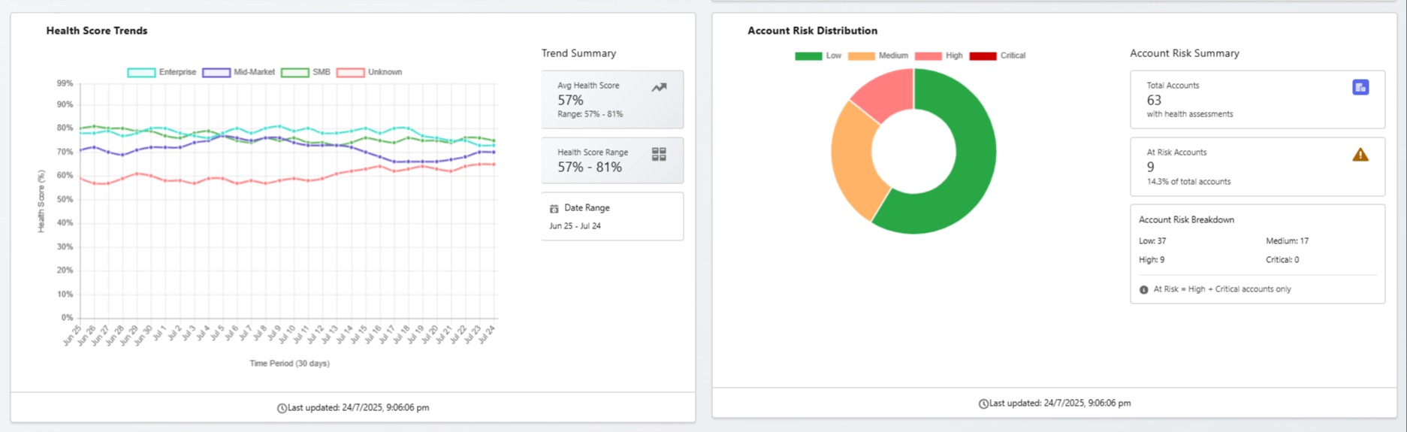Toggle the Critical risk legend item
This screenshot has height=432, width=1407.
point(997,56)
